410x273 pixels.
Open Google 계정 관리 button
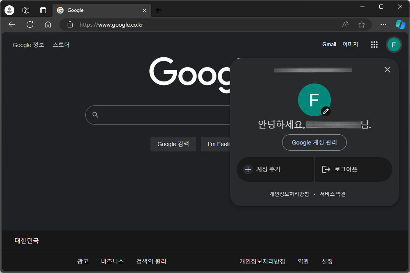(314, 142)
